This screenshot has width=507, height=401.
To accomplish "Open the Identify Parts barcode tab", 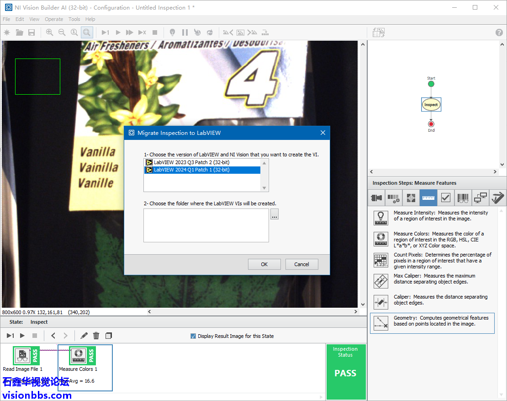I will point(463,198).
